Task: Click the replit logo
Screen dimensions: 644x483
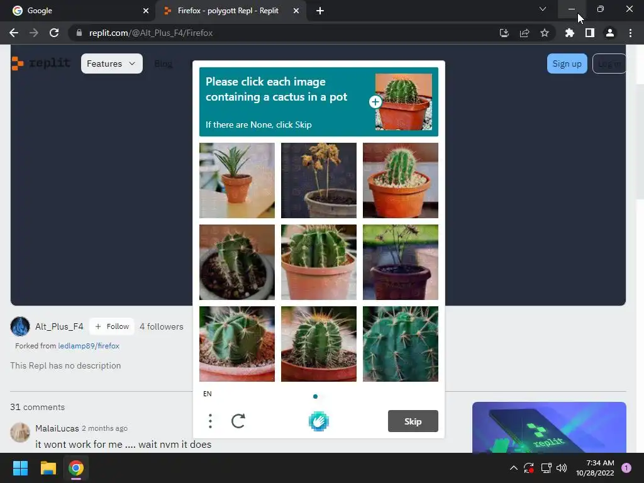Action: pos(41,64)
